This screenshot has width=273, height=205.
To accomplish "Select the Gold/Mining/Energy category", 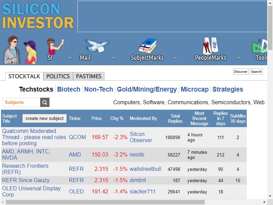I will tap(147, 89).
